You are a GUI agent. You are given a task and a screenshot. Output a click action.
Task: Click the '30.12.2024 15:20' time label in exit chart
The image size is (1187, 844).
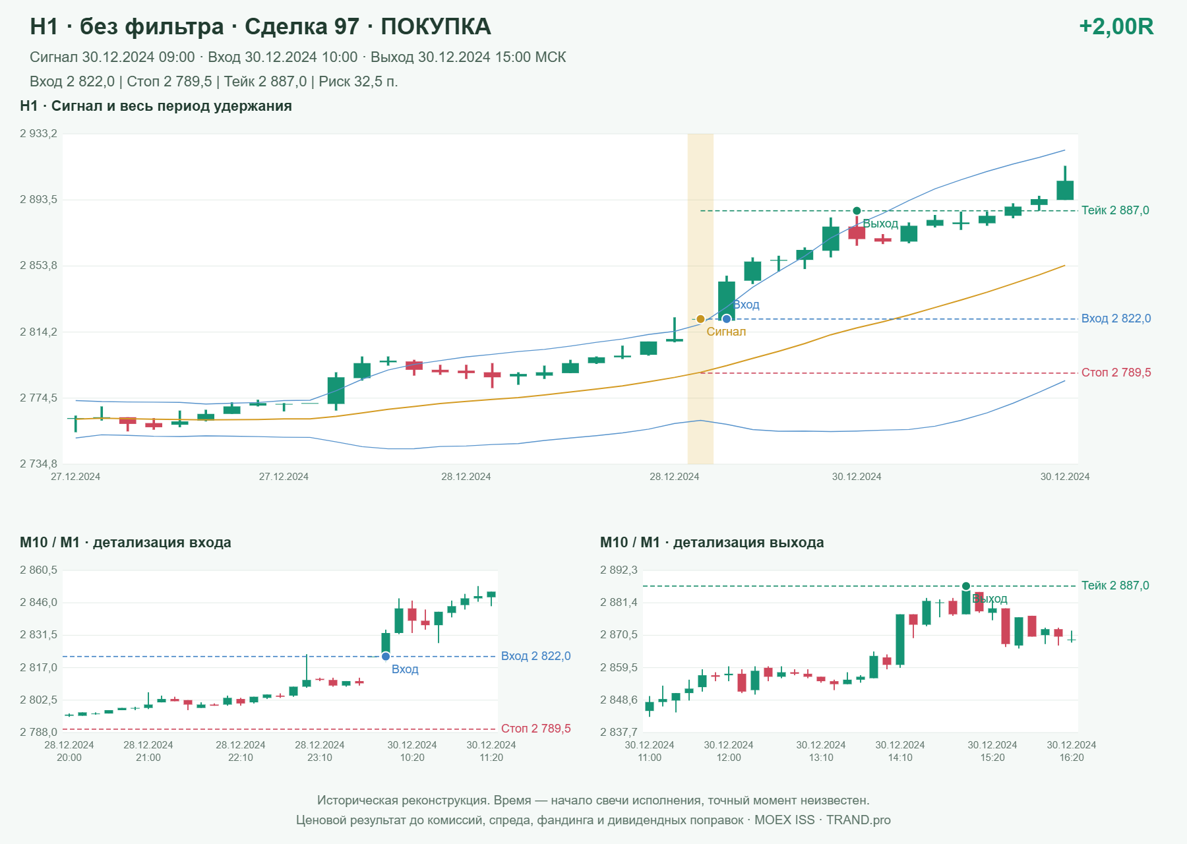[992, 751]
